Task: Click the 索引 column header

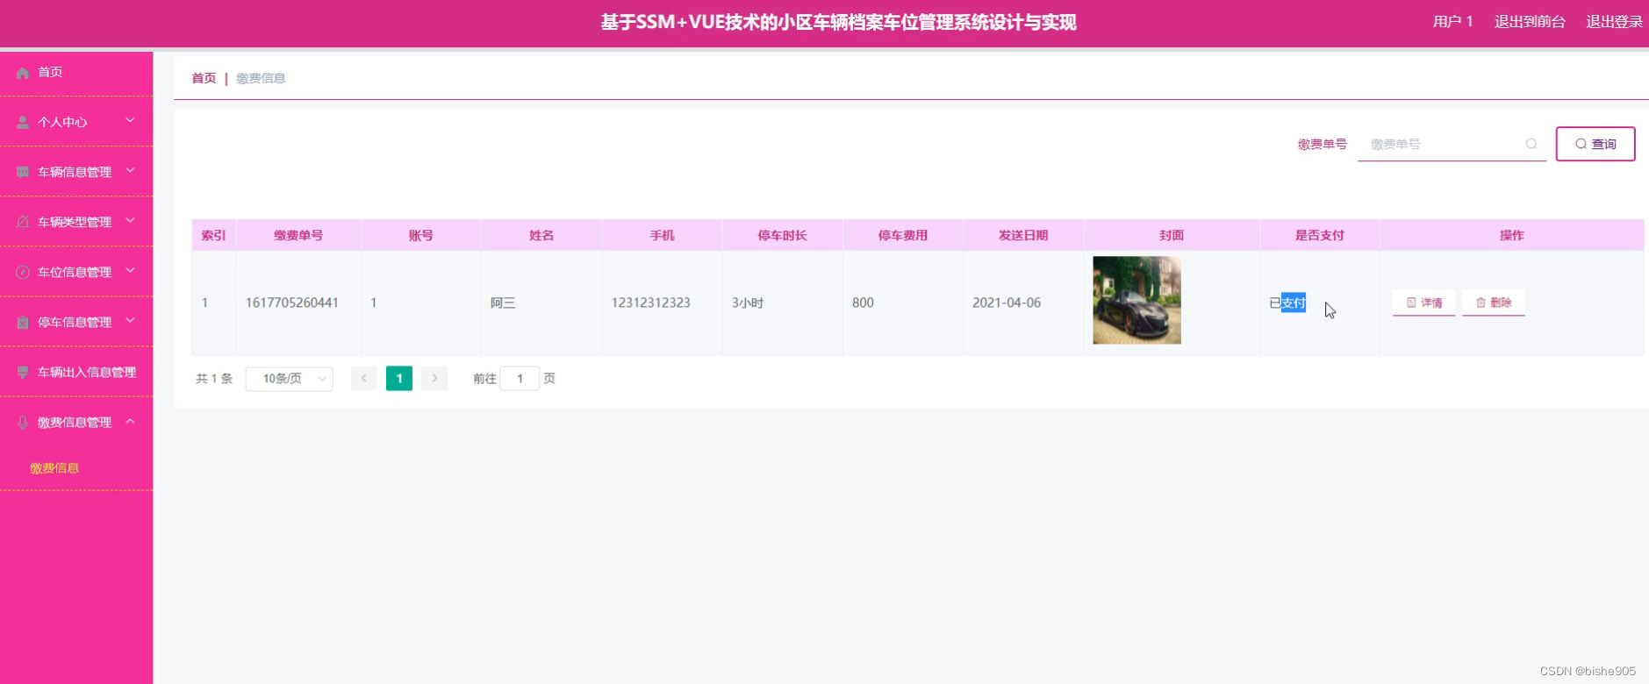Action: click(x=213, y=235)
